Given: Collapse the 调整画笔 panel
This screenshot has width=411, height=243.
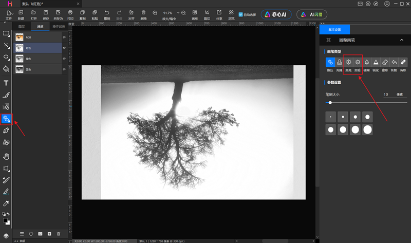Looking at the screenshot, I should [401, 40].
